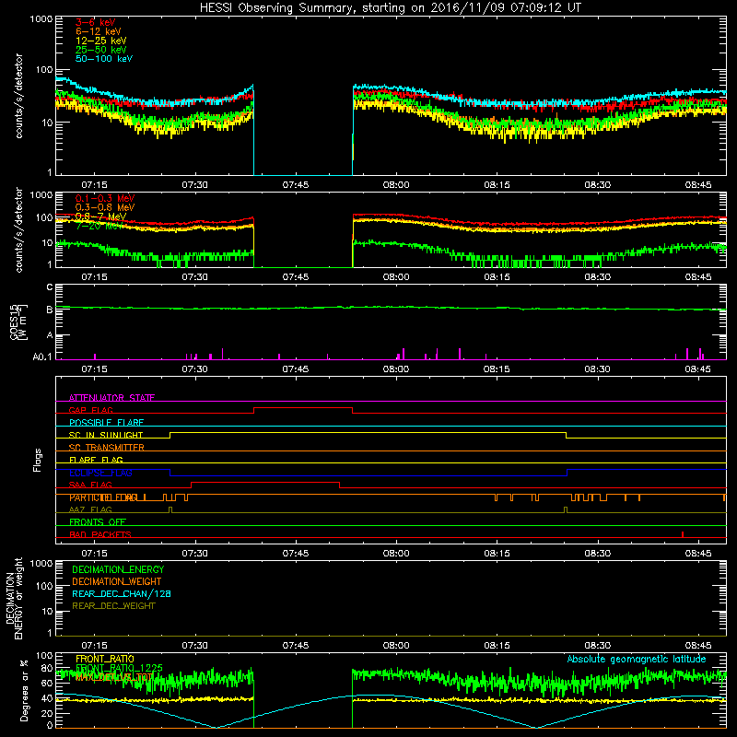The height and width of the screenshot is (737, 737).
Task: Select the yellow FRONT_RATIO legend label
Action: 105,659
